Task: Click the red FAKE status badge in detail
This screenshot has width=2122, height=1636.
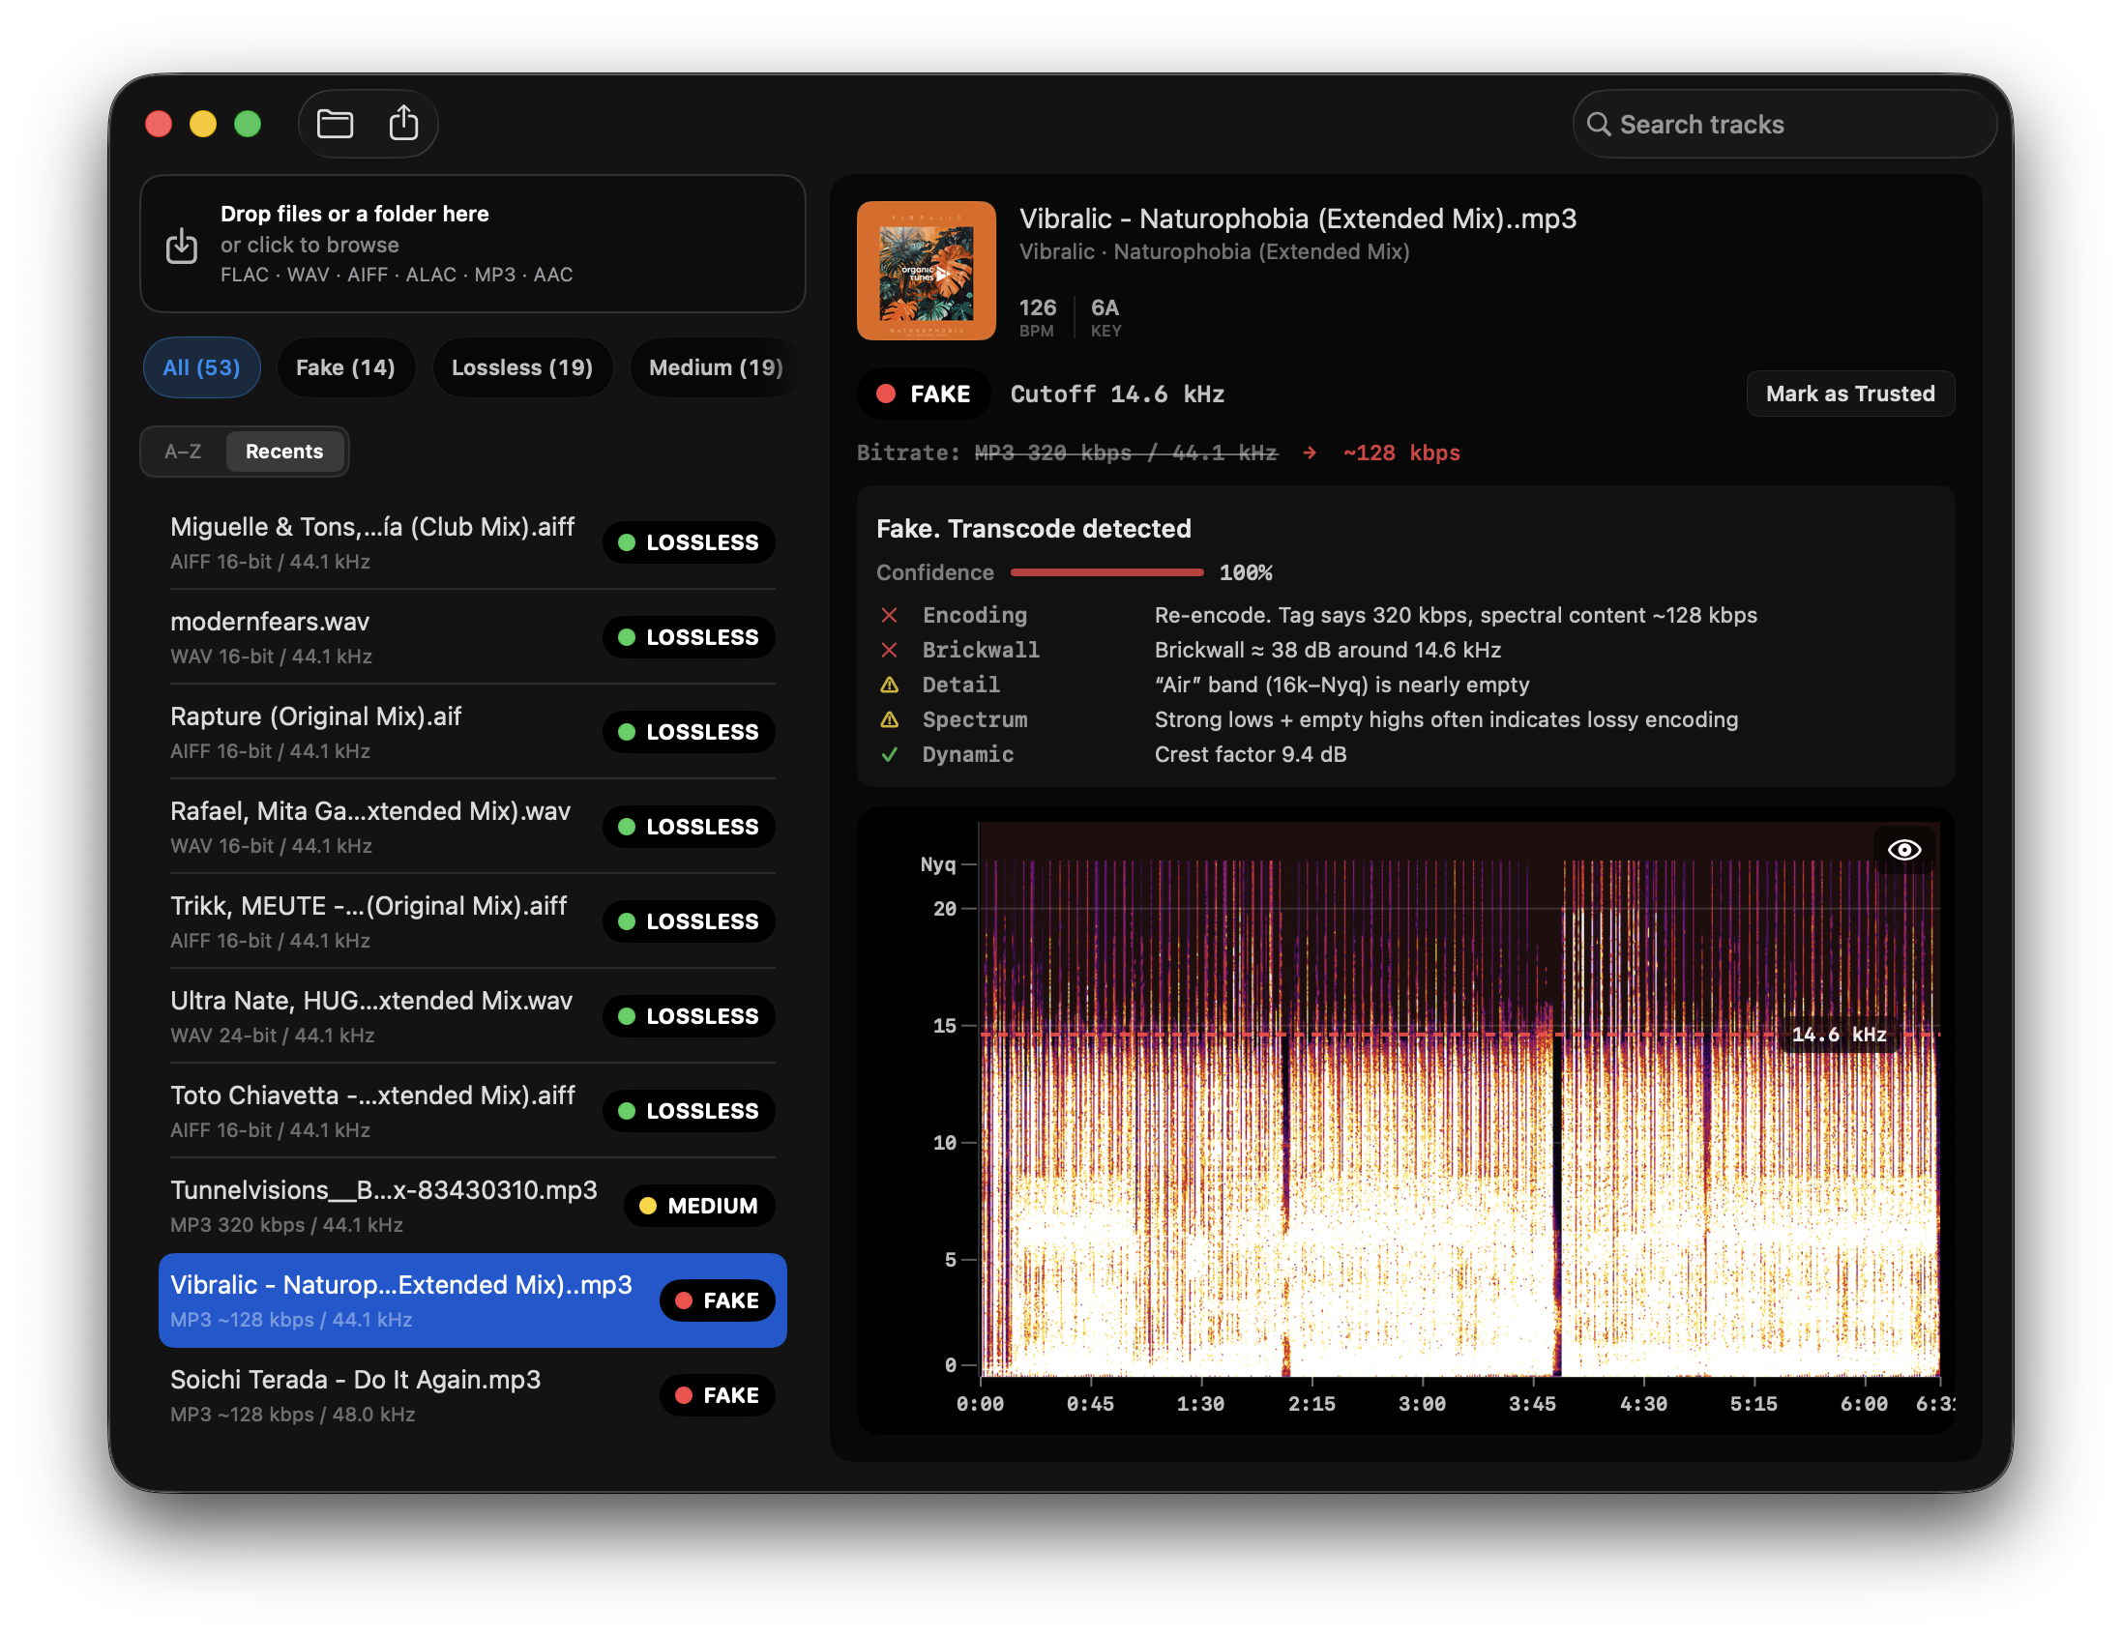Action: click(x=923, y=394)
